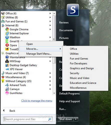Expand the 4shared Tools arrow
The height and width of the screenshot is (125, 111).
point(50,85)
